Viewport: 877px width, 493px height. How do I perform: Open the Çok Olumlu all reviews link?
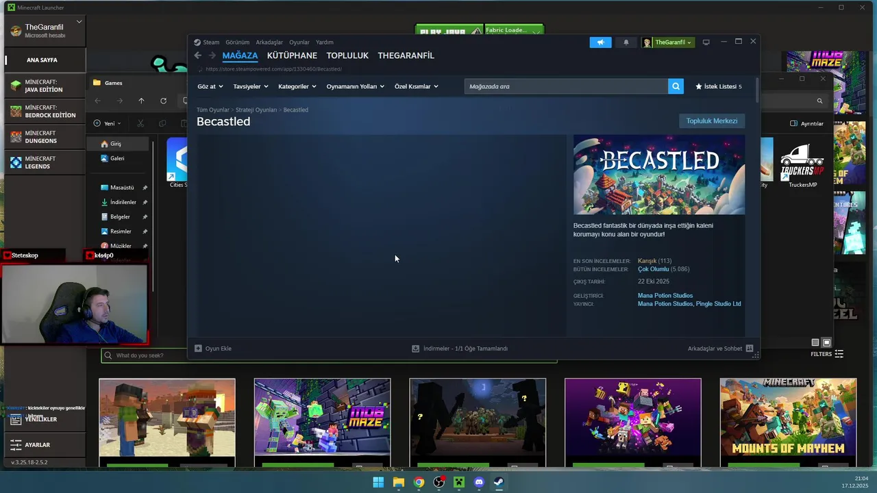(653, 269)
